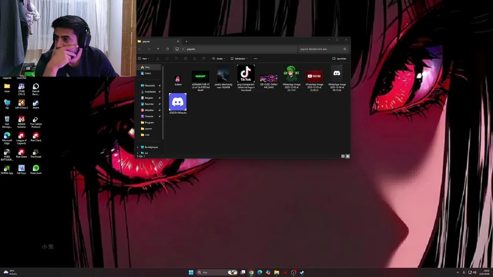
Task: Toggle the Ayrıntılar details pane
Action: click(x=339, y=58)
